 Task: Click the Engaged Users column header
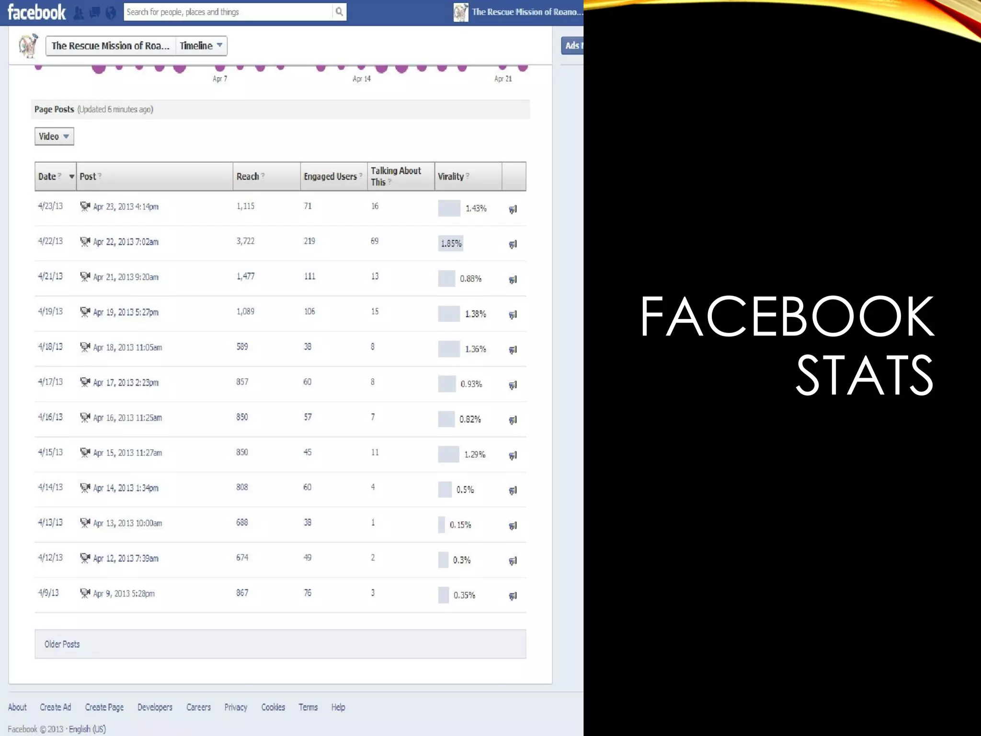pyautogui.click(x=333, y=176)
